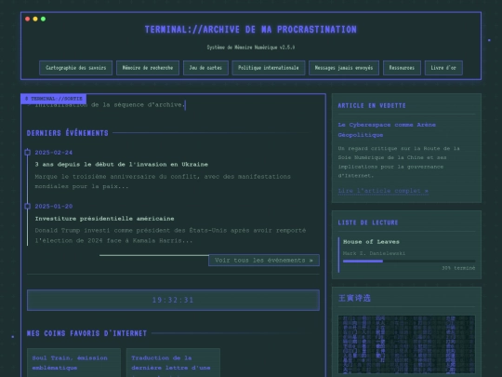
Task: Open Ressources nav item
Action: 402,68
